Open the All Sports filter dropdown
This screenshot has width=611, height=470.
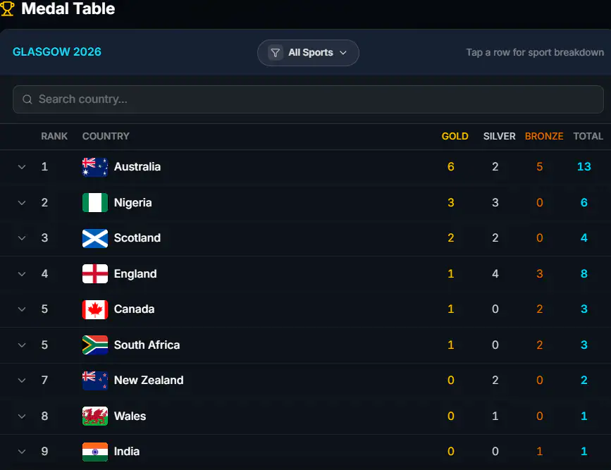pos(308,53)
